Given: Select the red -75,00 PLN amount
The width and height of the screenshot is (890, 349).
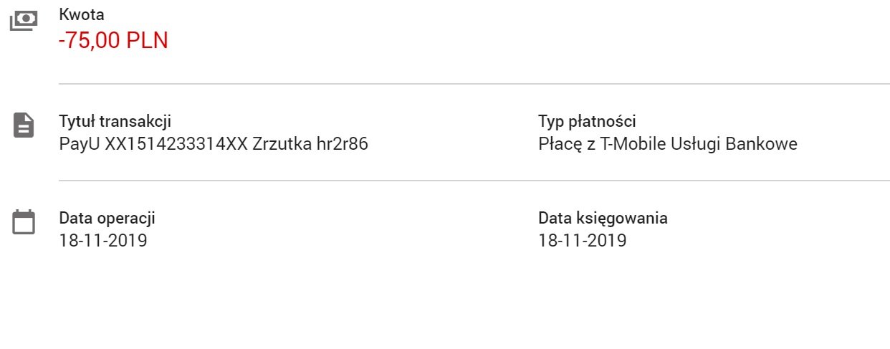Looking at the screenshot, I should coord(113,41).
